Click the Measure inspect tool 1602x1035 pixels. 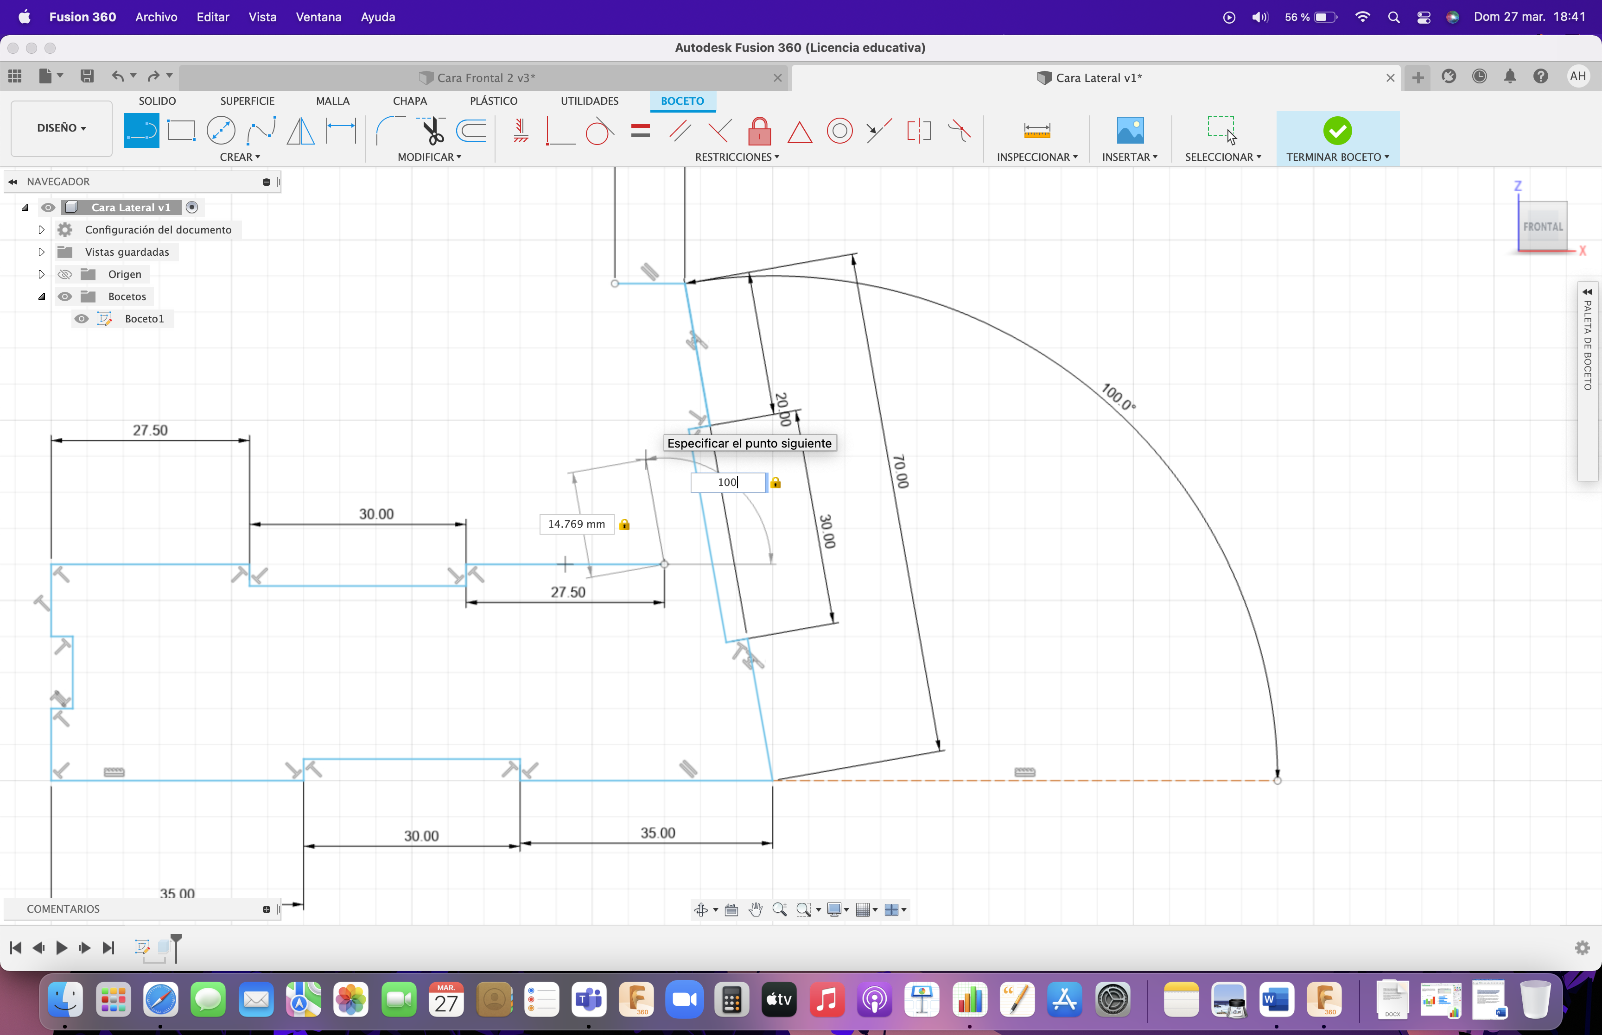(x=1036, y=130)
